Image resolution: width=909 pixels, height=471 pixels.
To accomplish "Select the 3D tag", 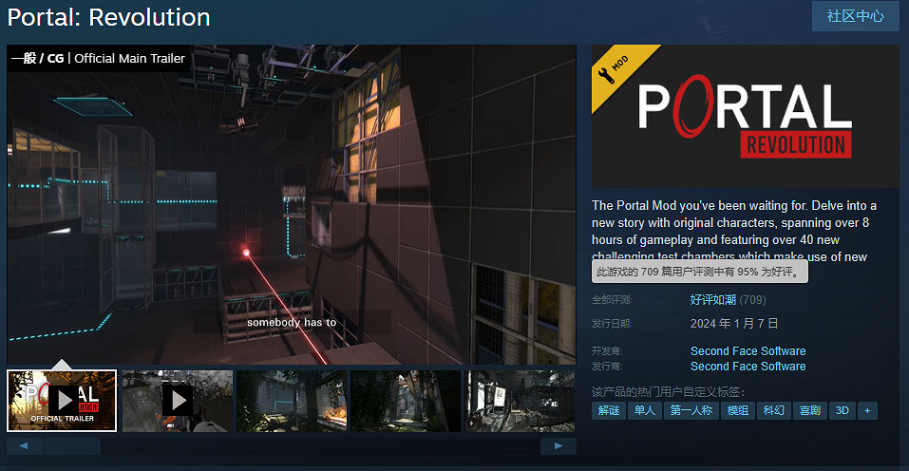I will (x=842, y=410).
